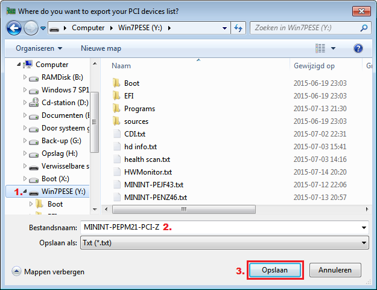
Task: Click the back navigation arrow button
Action: click(14, 28)
